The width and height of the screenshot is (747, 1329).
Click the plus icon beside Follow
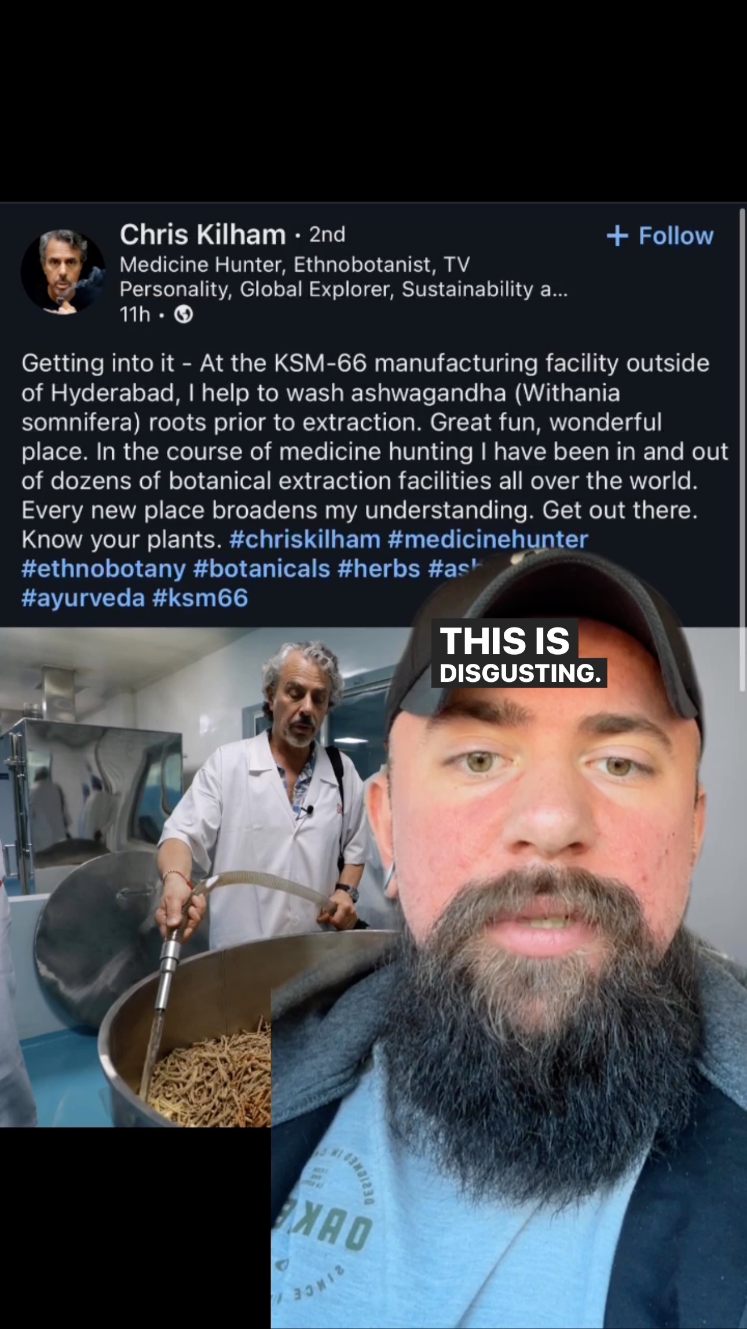pyautogui.click(x=617, y=236)
